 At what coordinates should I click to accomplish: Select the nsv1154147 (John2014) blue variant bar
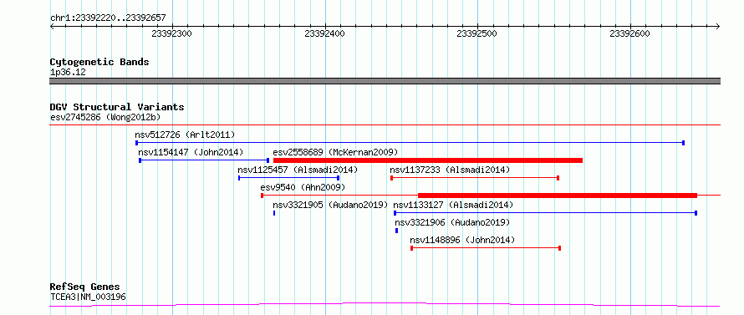click(204, 160)
